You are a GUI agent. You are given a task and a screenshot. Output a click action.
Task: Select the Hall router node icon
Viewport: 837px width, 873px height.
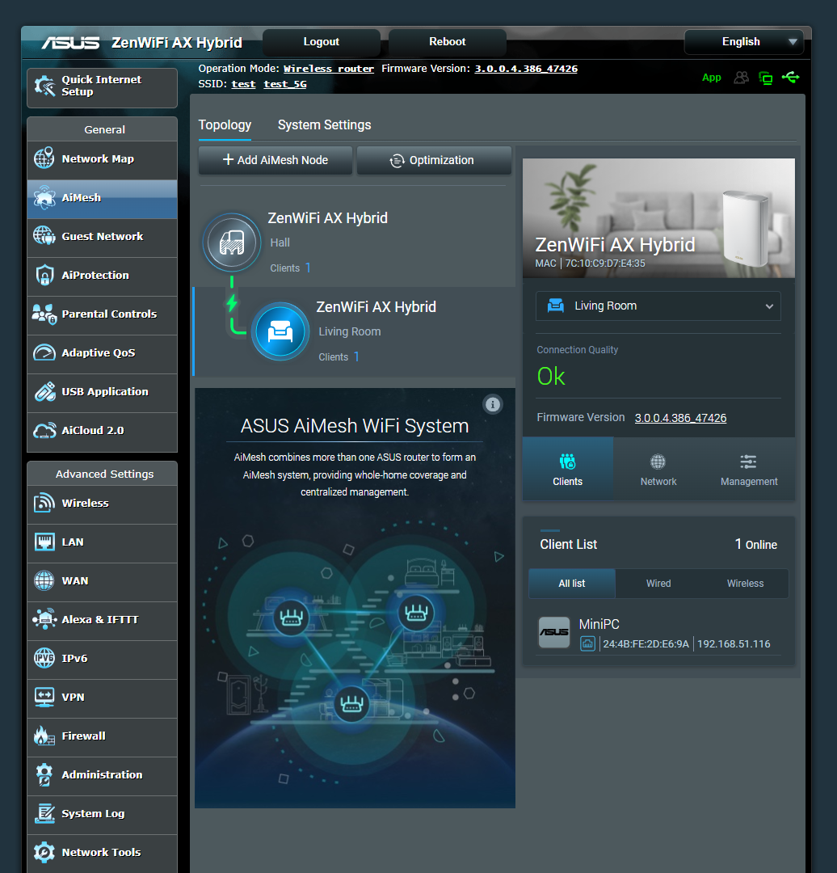(231, 242)
